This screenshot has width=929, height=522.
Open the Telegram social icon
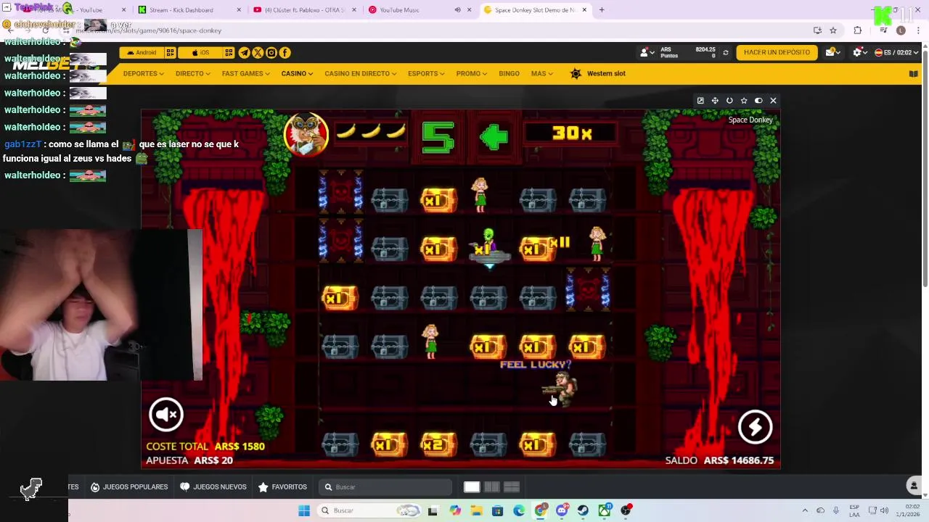pyautogui.click(x=244, y=52)
